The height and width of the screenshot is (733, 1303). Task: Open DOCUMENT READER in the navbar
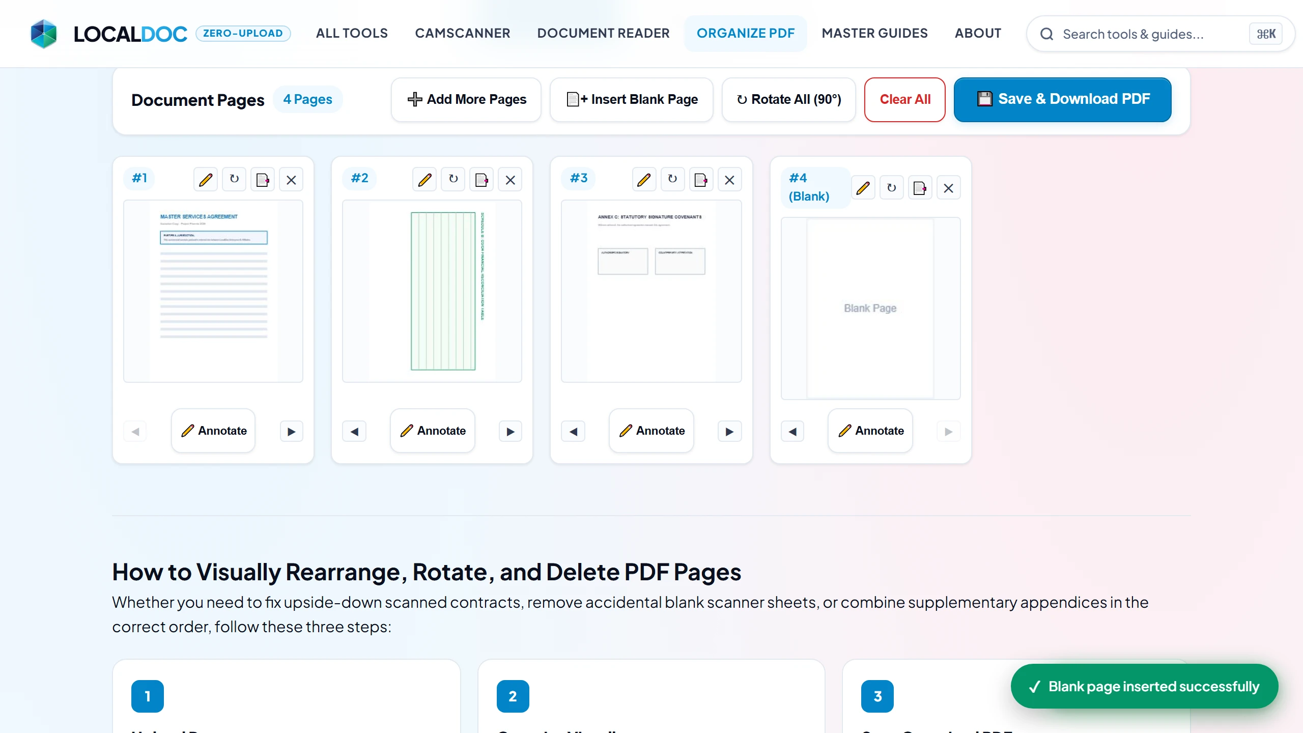(x=604, y=33)
